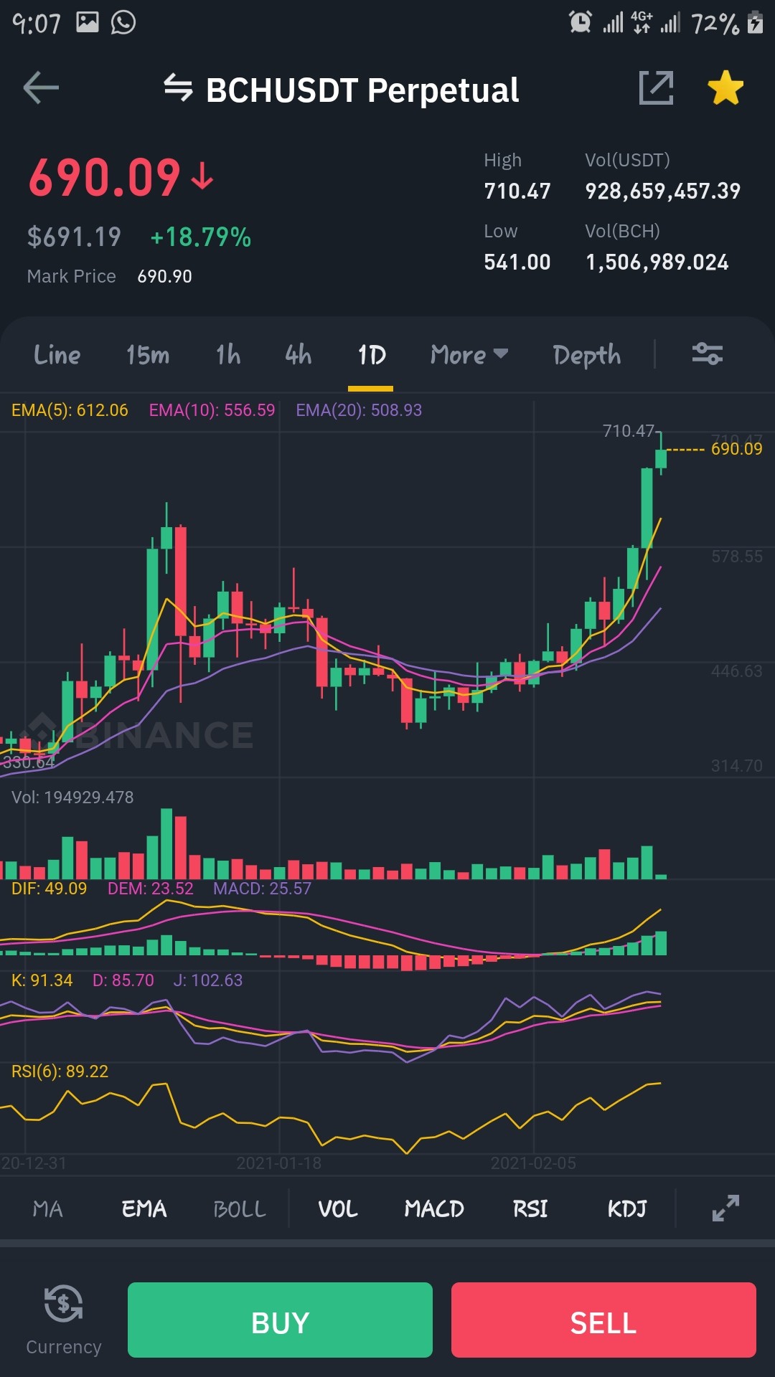Toggle the yellow favorite star
The image size is (775, 1377).
click(x=725, y=87)
